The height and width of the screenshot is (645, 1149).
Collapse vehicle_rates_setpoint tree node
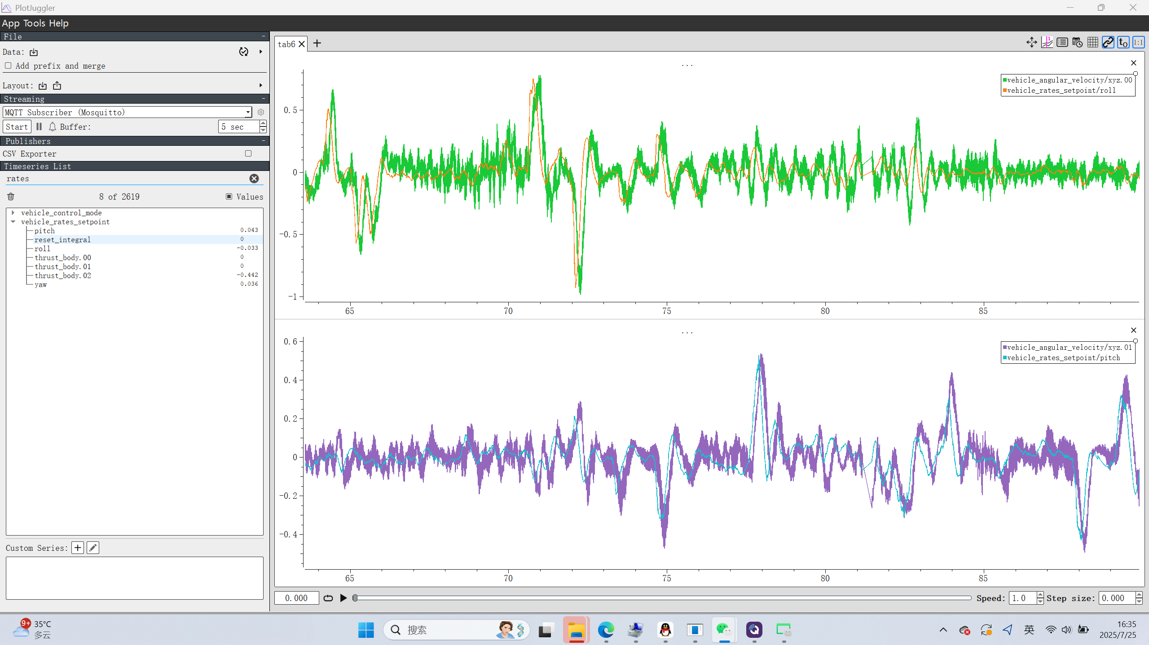[x=13, y=222]
